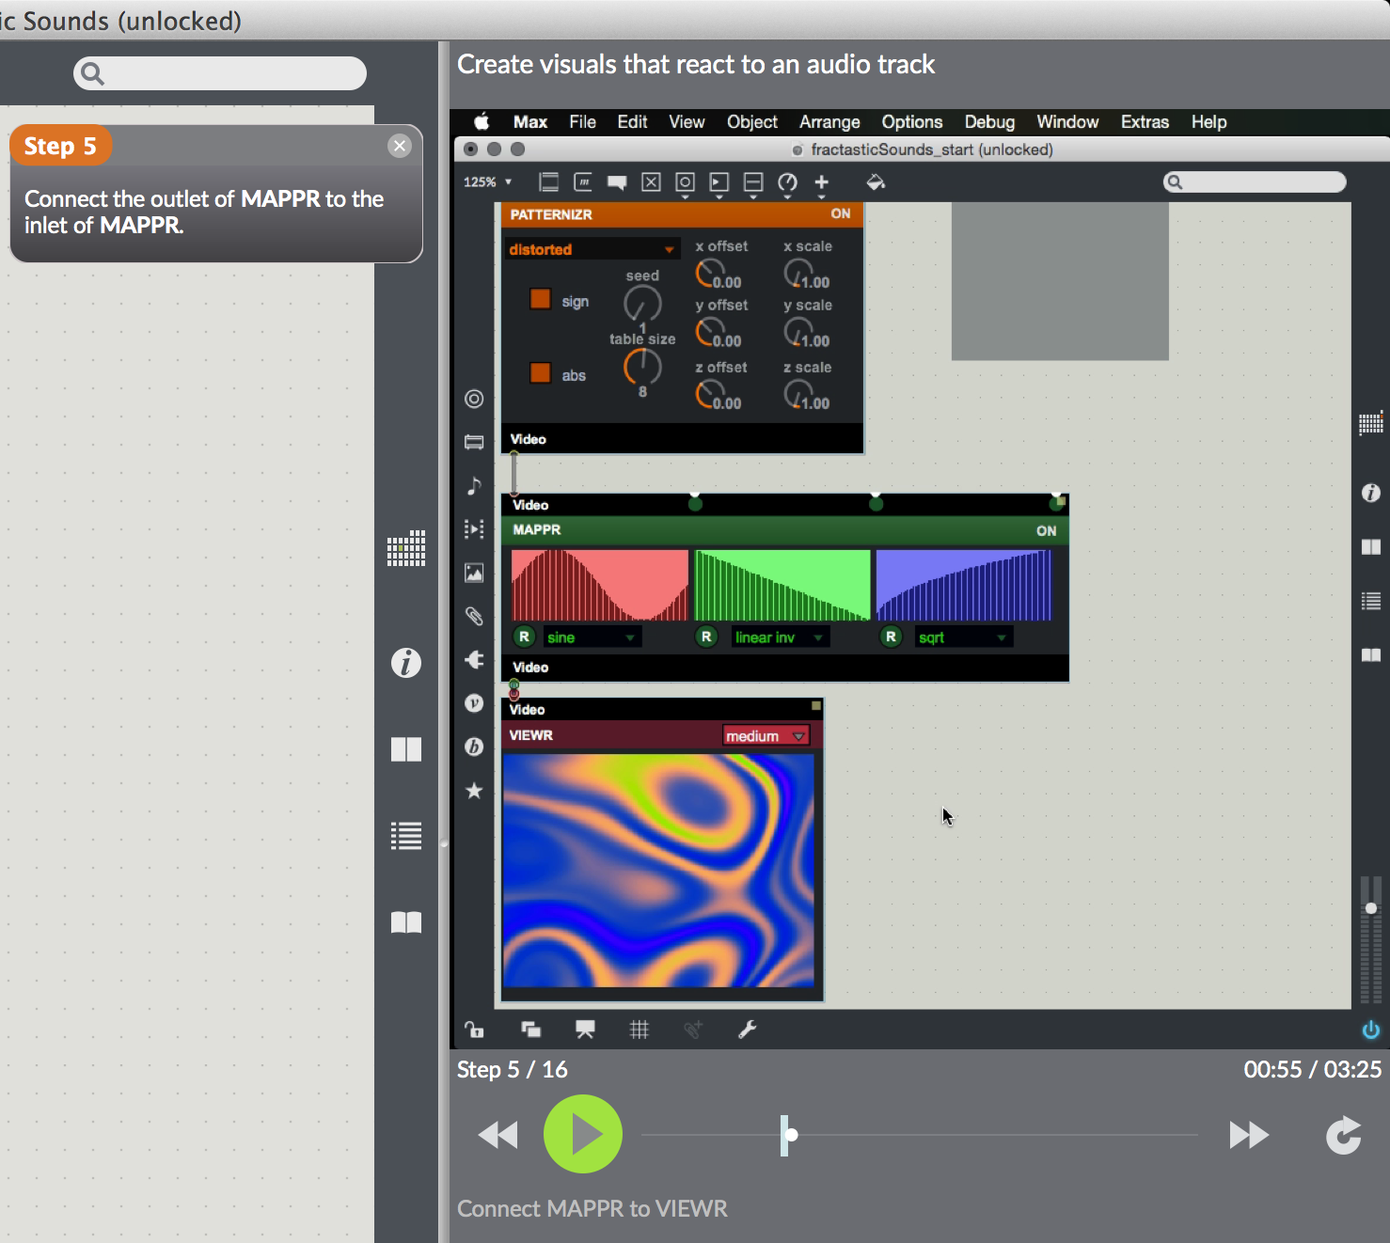Click the fast-forward button in tutorial player
The image size is (1390, 1243).
1248,1135
